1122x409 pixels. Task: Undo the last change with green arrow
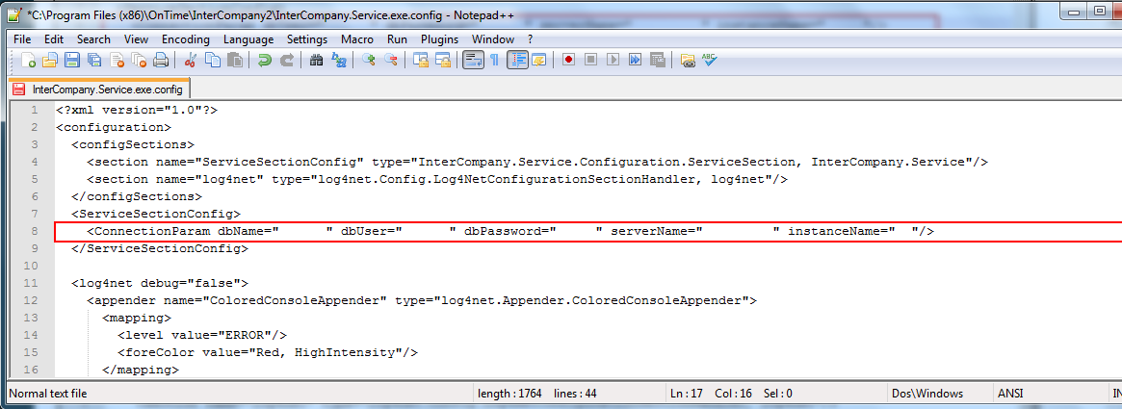[264, 61]
